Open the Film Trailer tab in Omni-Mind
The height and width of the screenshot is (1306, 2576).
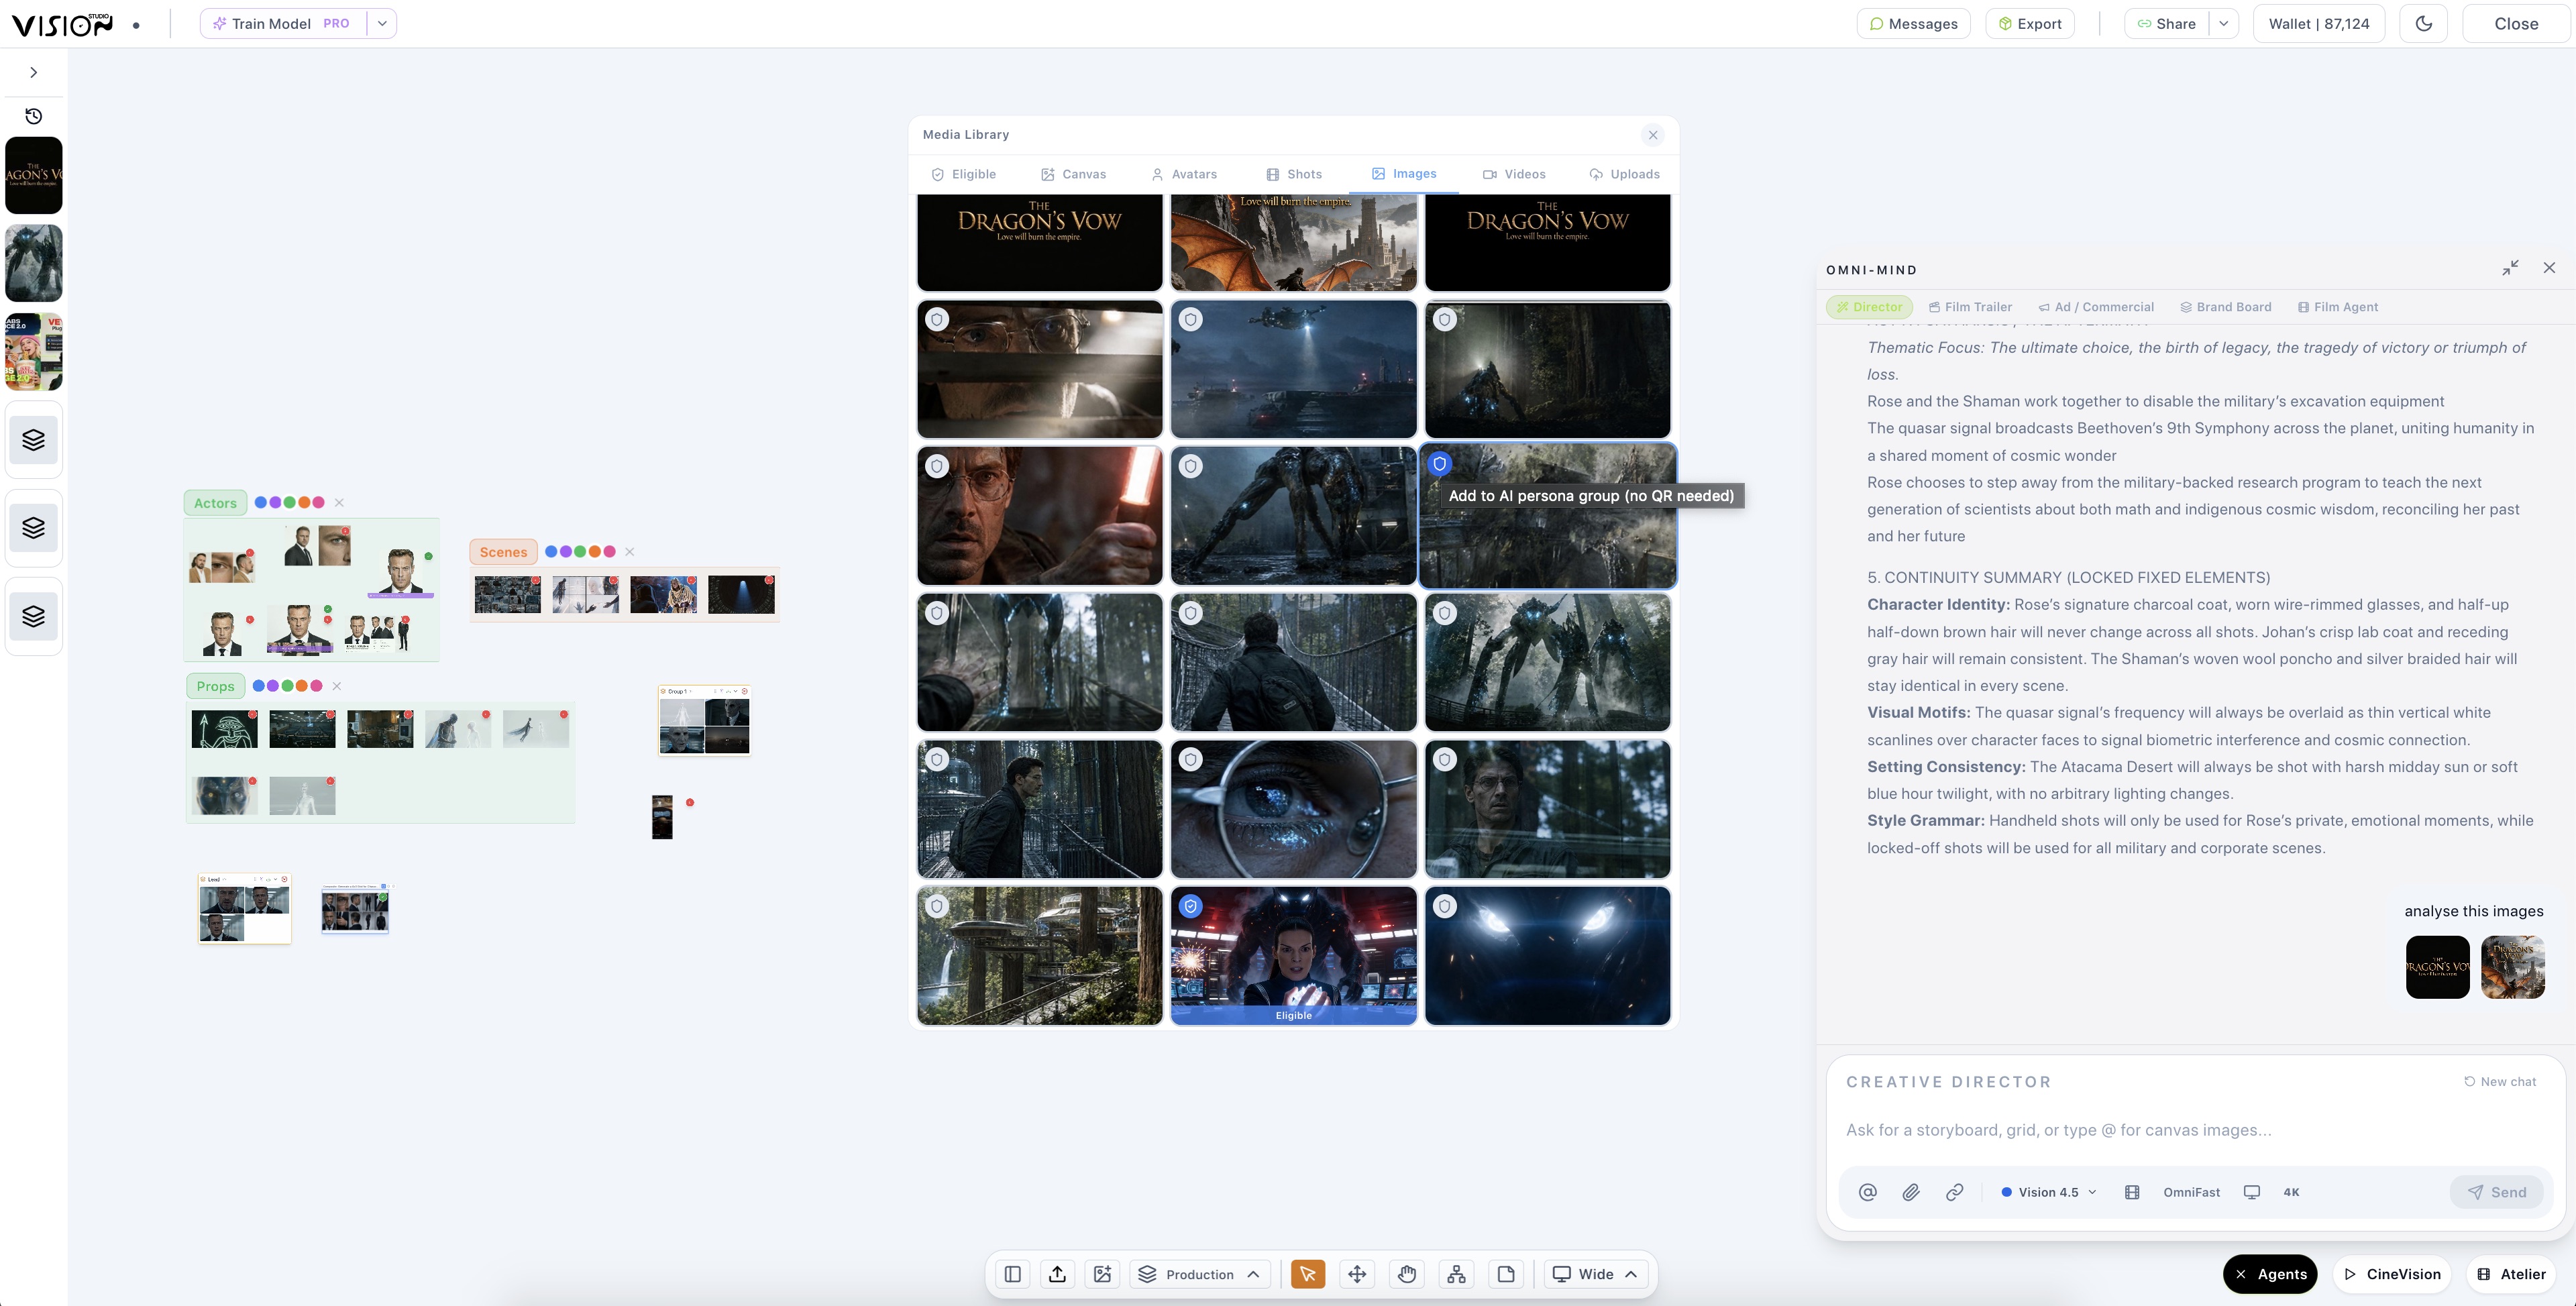(x=1970, y=307)
